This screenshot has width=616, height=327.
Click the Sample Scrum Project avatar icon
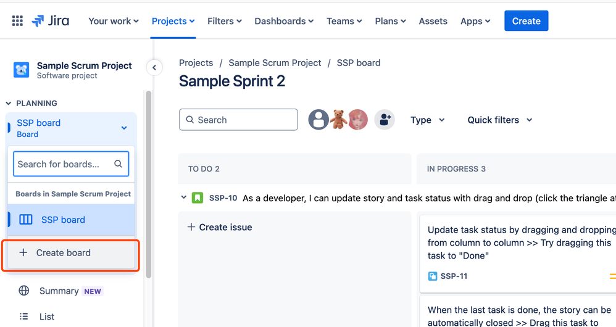[x=22, y=70]
